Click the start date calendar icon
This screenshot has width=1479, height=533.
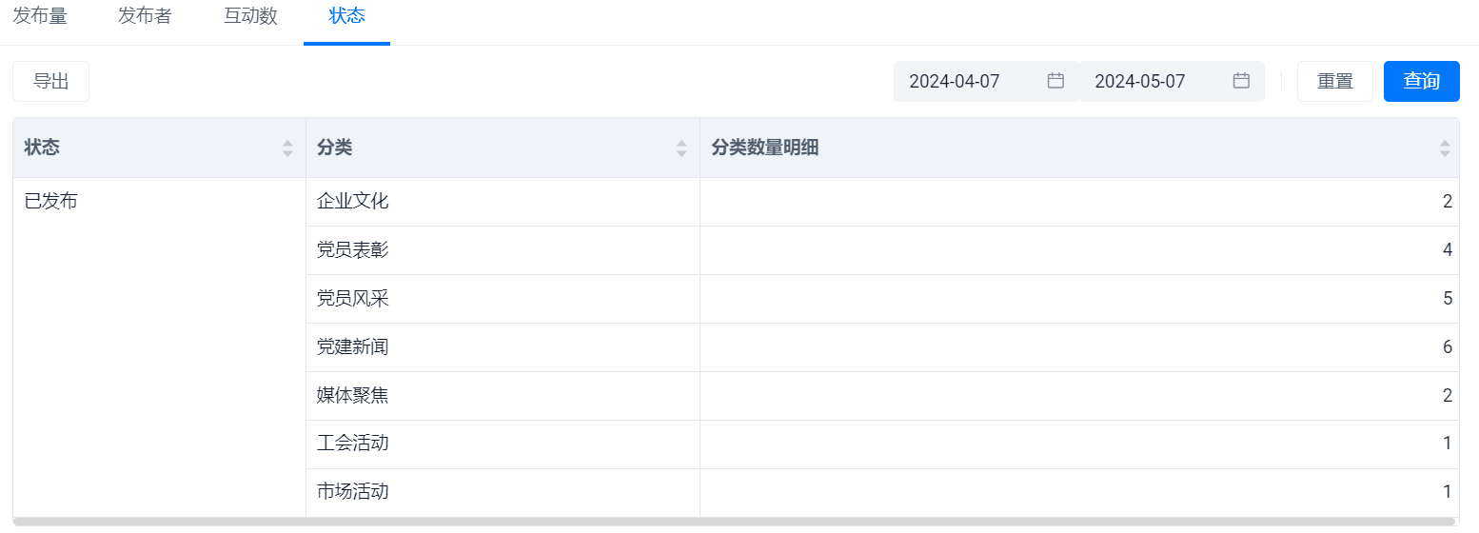[1055, 81]
